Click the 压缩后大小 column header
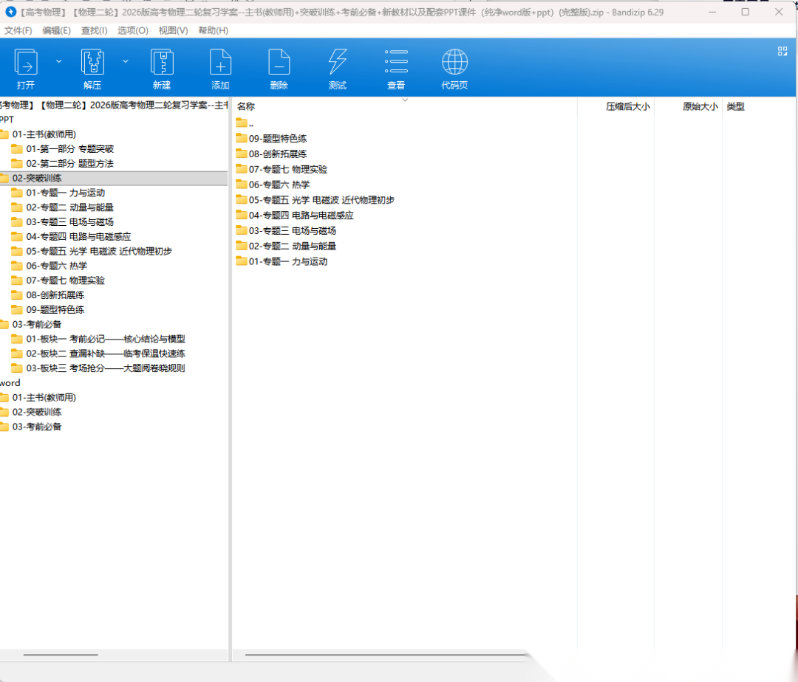This screenshot has width=798, height=682. (x=627, y=107)
